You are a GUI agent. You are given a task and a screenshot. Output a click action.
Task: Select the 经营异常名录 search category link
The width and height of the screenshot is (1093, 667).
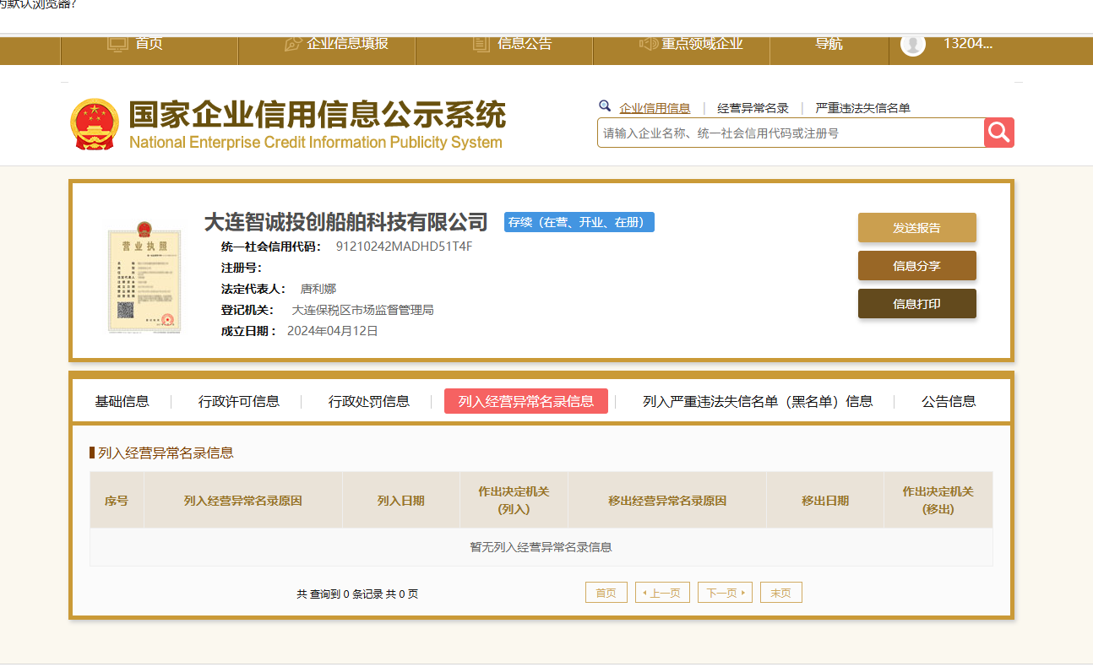pos(753,108)
